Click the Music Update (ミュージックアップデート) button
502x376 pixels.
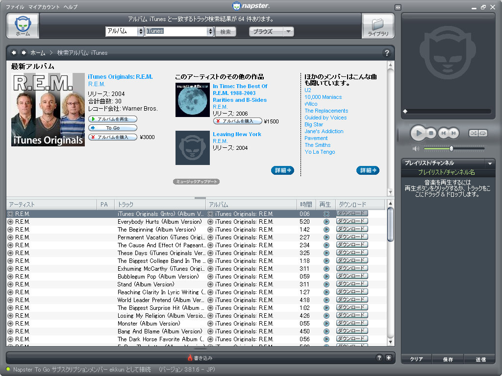(x=196, y=182)
